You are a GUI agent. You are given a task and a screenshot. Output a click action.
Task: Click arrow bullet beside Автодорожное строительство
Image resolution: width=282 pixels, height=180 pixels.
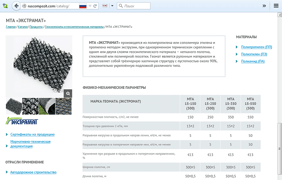7,172
